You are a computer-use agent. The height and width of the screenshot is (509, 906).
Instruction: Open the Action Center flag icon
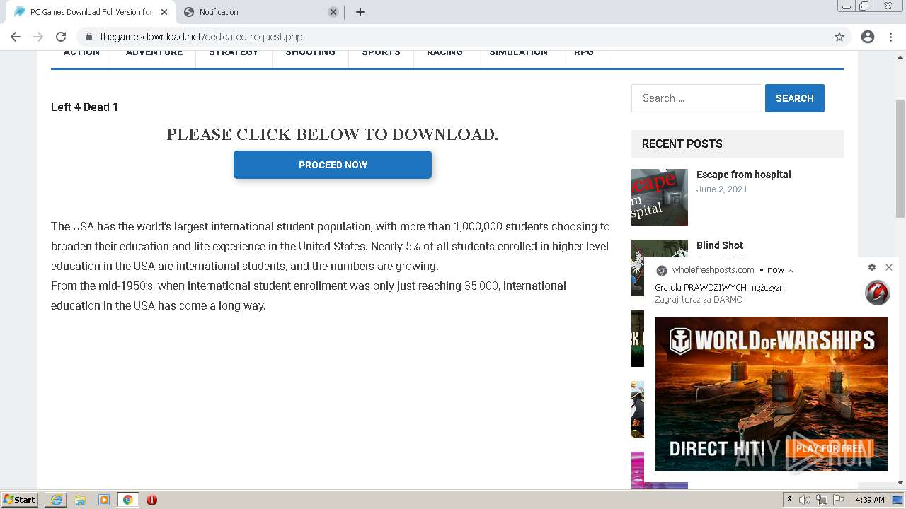pos(839,500)
